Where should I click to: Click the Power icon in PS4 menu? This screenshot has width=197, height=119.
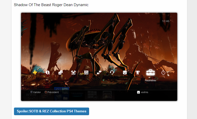pyautogui.click(x=163, y=72)
